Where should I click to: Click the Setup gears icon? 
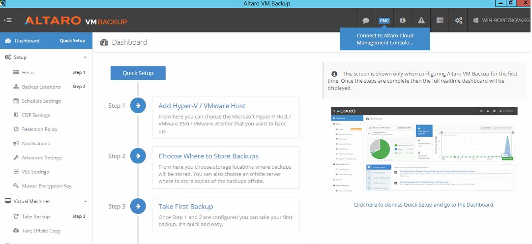click(7, 58)
